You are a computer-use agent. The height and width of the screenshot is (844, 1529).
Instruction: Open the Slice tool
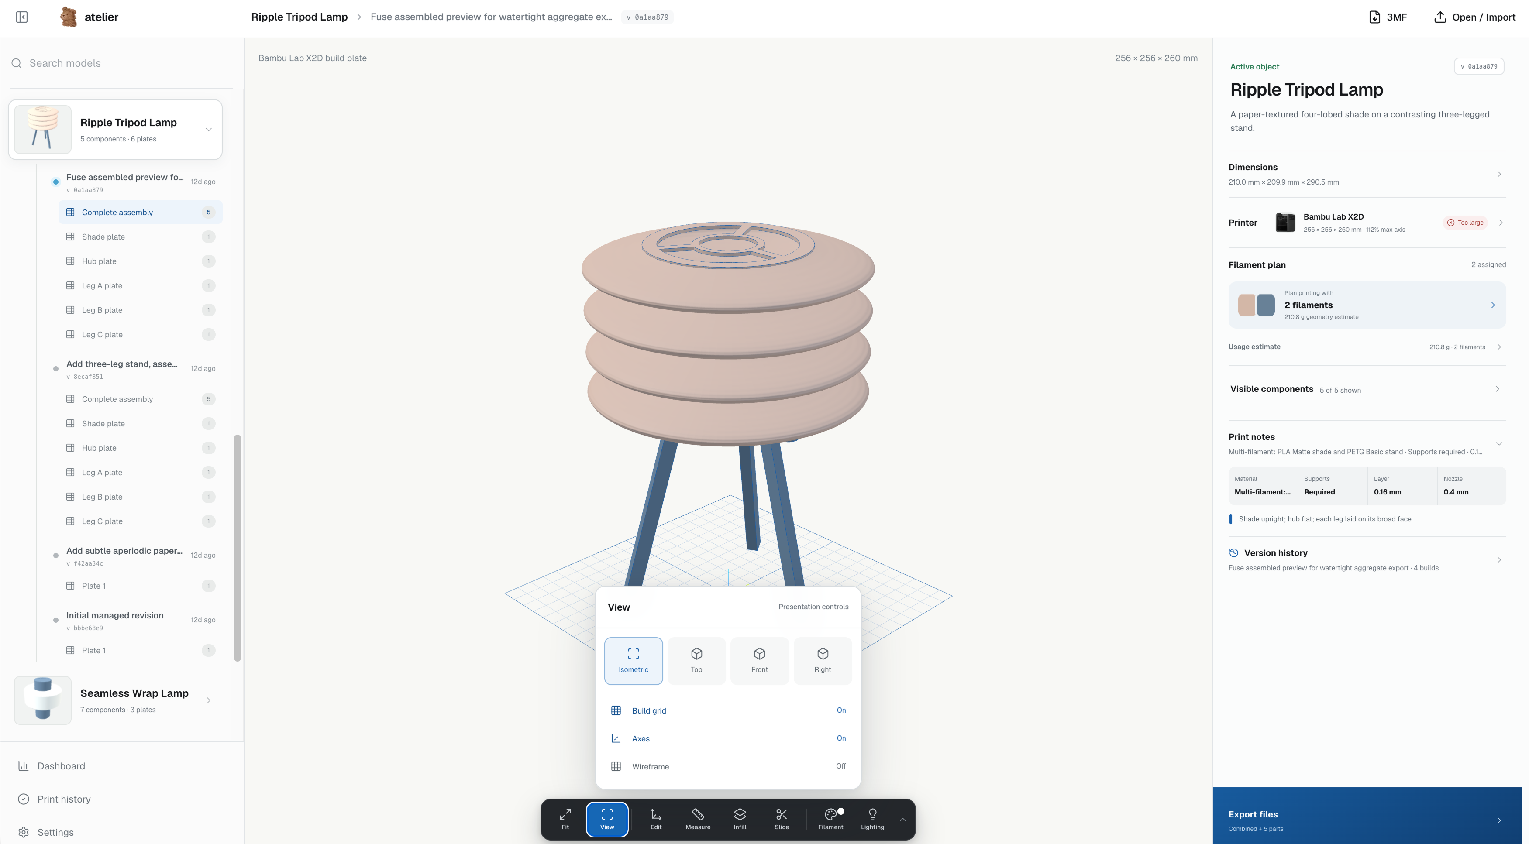pyautogui.click(x=782, y=819)
